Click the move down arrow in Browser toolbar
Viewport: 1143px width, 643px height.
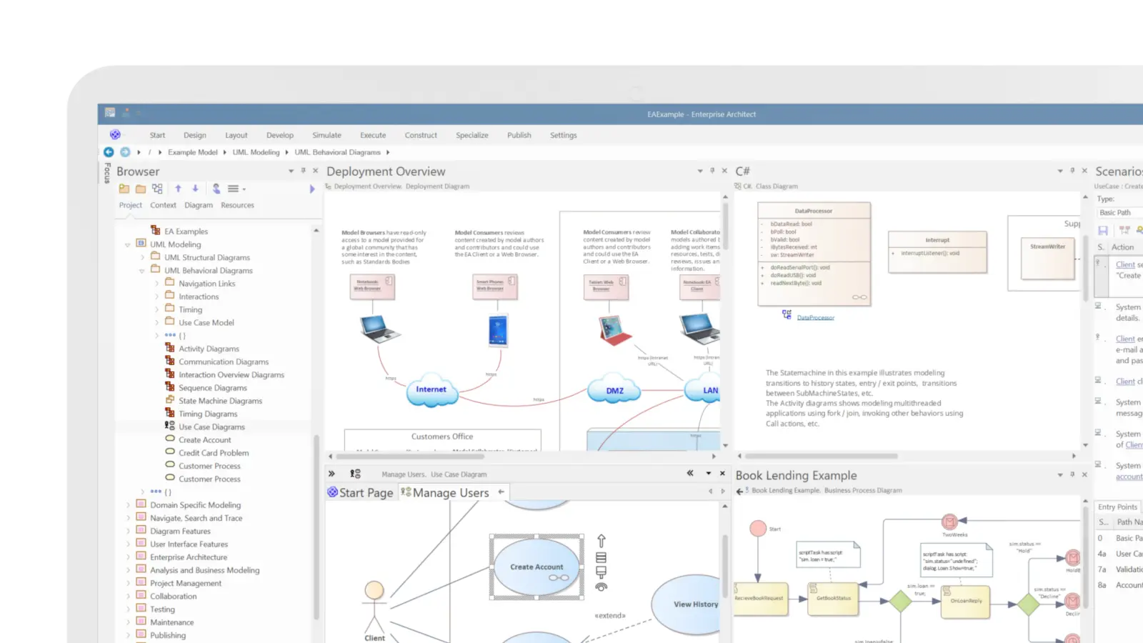195,189
